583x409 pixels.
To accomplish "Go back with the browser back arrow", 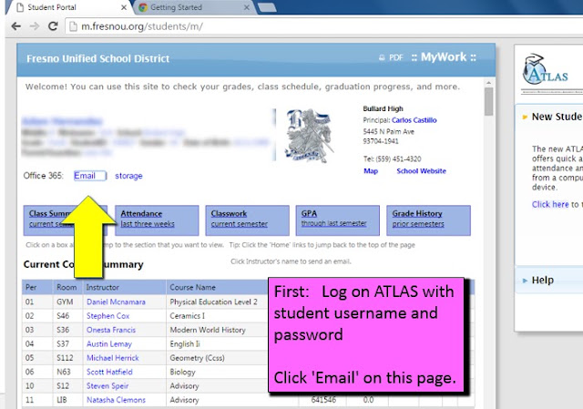I will tap(16, 26).
